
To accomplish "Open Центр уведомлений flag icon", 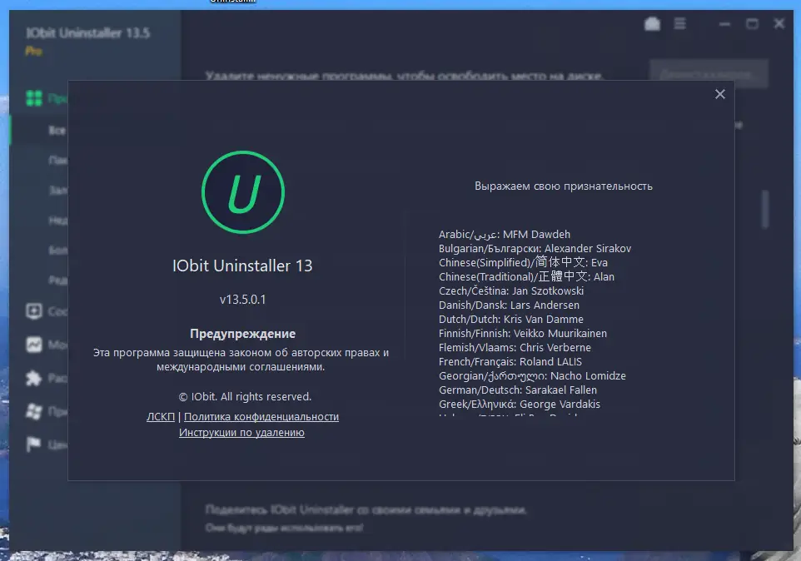I will click(x=33, y=444).
